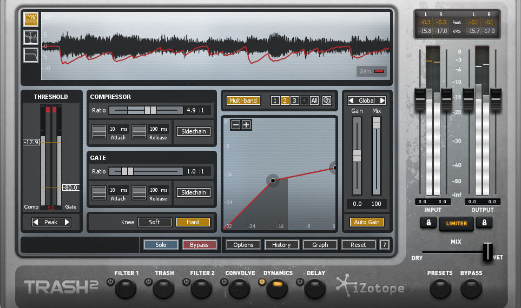Switch to the crossover spectrum view icon
Viewport: 521px width, 308px height.
click(x=30, y=37)
